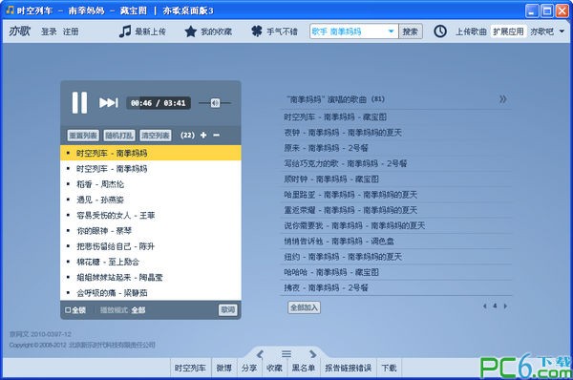Click 时空列车 tab in bottom bar
Image resolution: width=573 pixels, height=380 pixels.
pyautogui.click(x=190, y=368)
